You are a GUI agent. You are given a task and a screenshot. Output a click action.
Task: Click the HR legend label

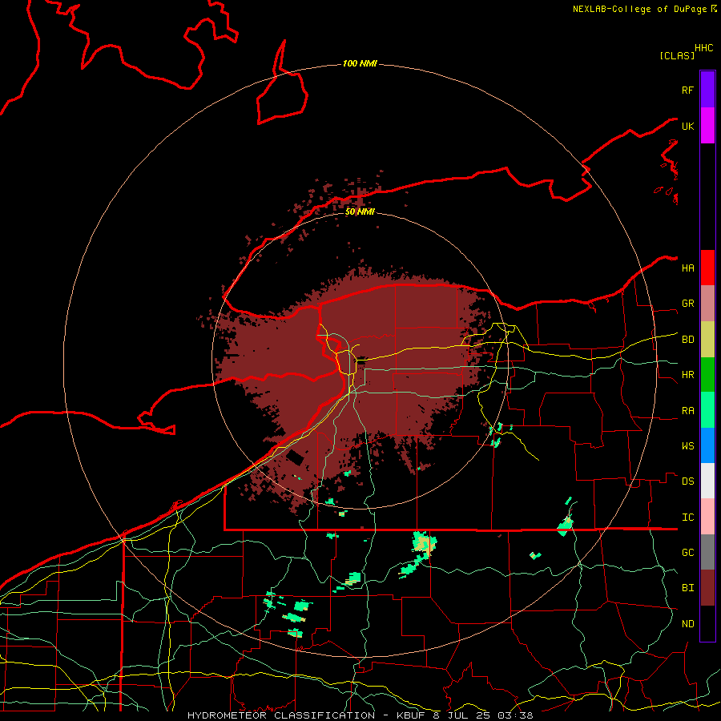pos(687,375)
